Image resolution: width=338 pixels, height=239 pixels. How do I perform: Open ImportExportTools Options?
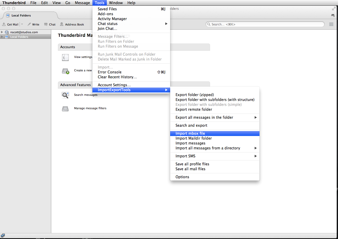pos(215,177)
